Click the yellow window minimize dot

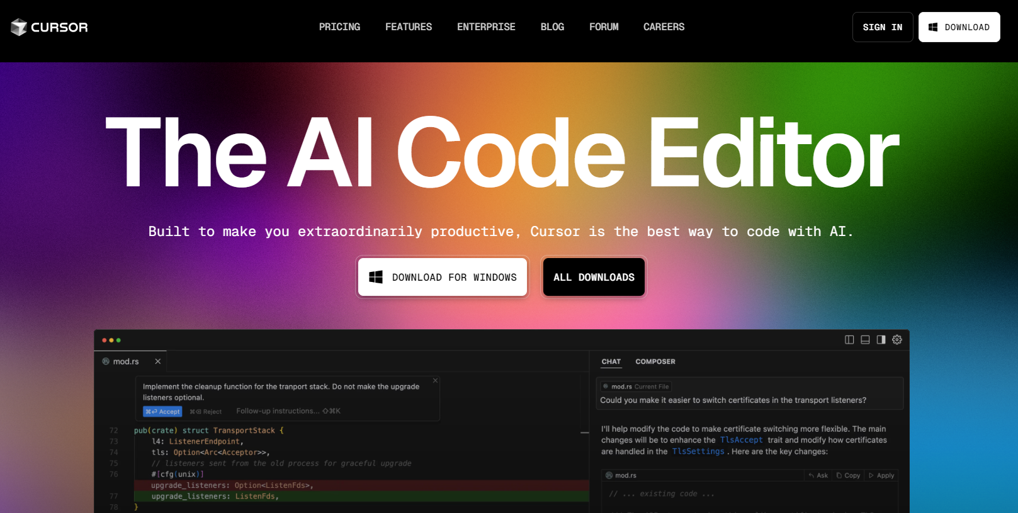pyautogui.click(x=111, y=341)
